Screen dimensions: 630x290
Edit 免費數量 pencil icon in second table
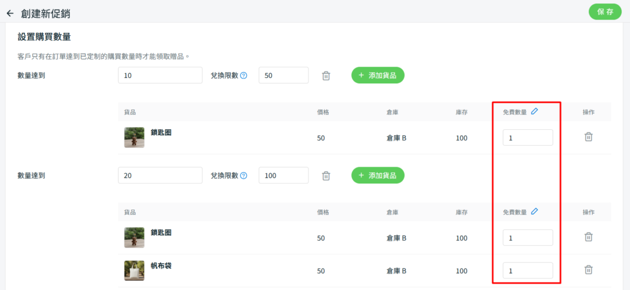tap(535, 211)
